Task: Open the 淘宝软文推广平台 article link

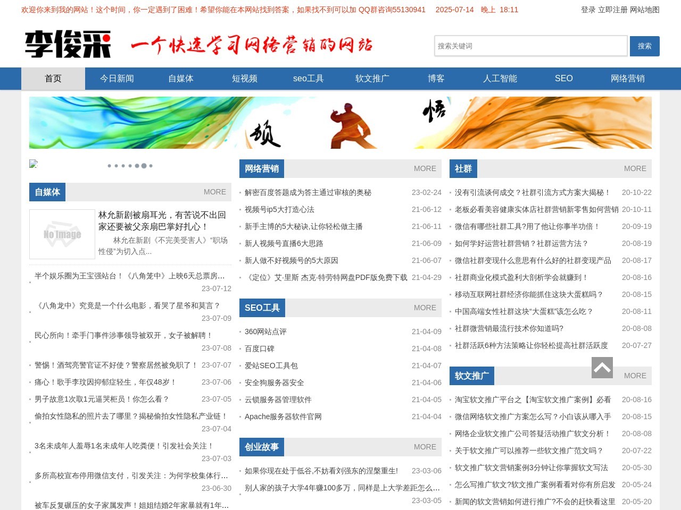Action: 532,399
